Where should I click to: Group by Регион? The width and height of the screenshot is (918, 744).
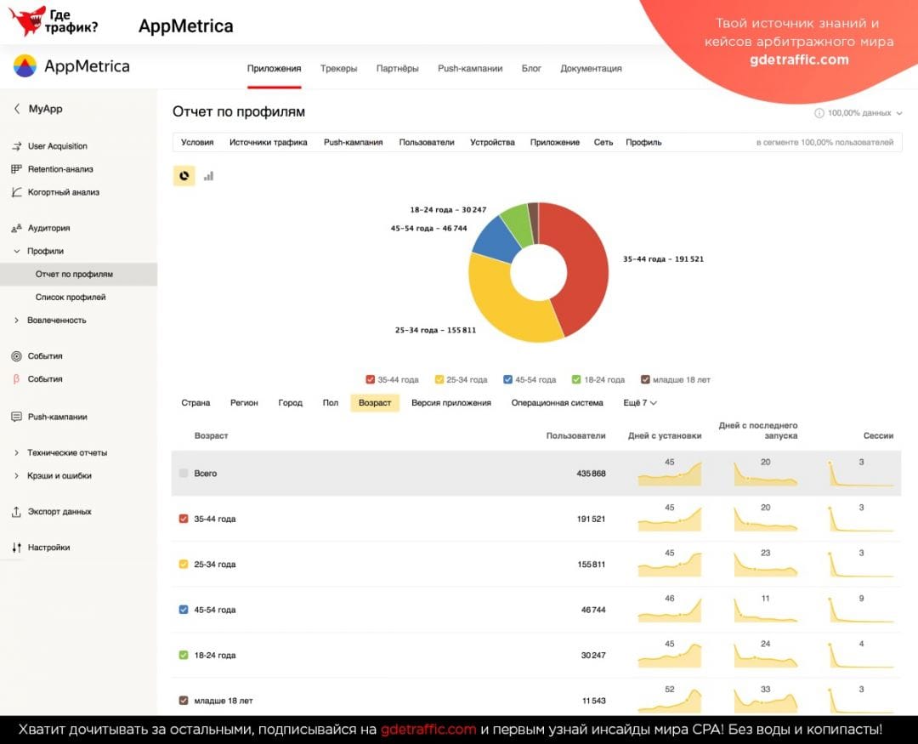244,403
